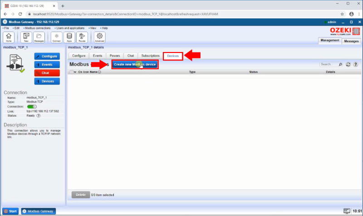Open the OZEKI logo link
This screenshot has width=363, height=216.
click(x=345, y=31)
